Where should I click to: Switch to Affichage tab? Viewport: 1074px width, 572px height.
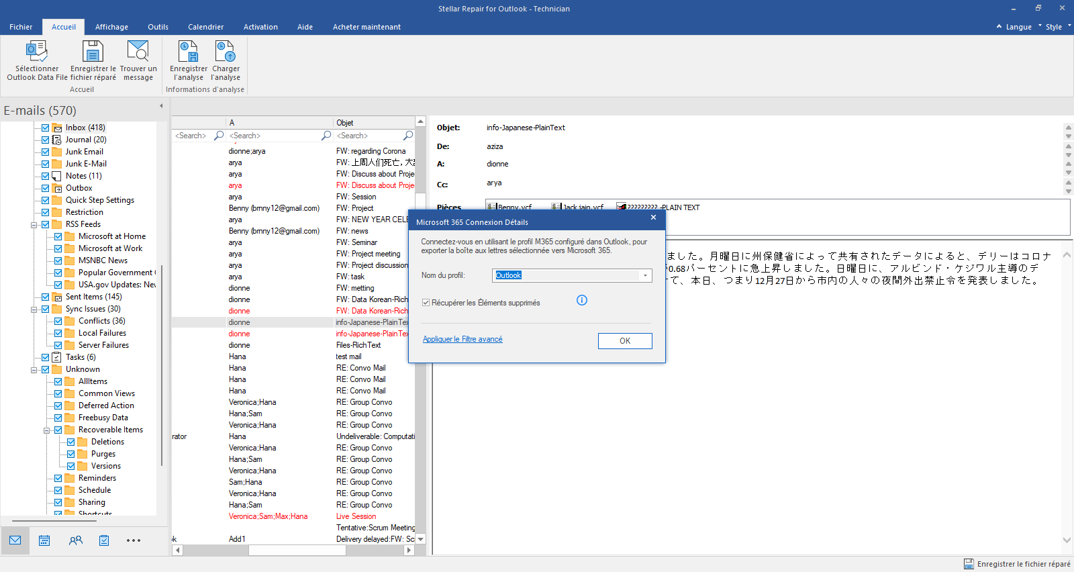click(x=111, y=27)
